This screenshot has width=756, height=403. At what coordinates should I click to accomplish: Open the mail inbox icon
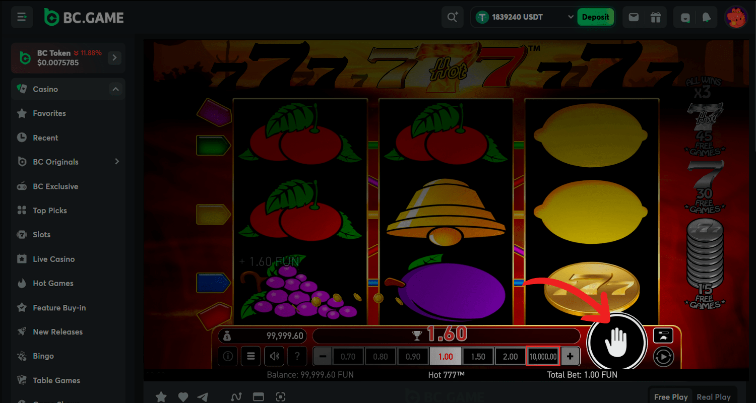click(634, 17)
